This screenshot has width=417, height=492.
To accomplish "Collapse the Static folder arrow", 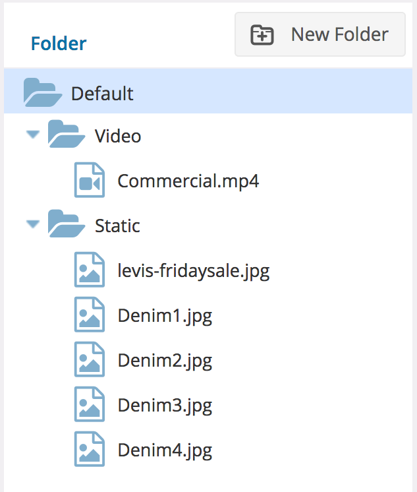I will [32, 224].
